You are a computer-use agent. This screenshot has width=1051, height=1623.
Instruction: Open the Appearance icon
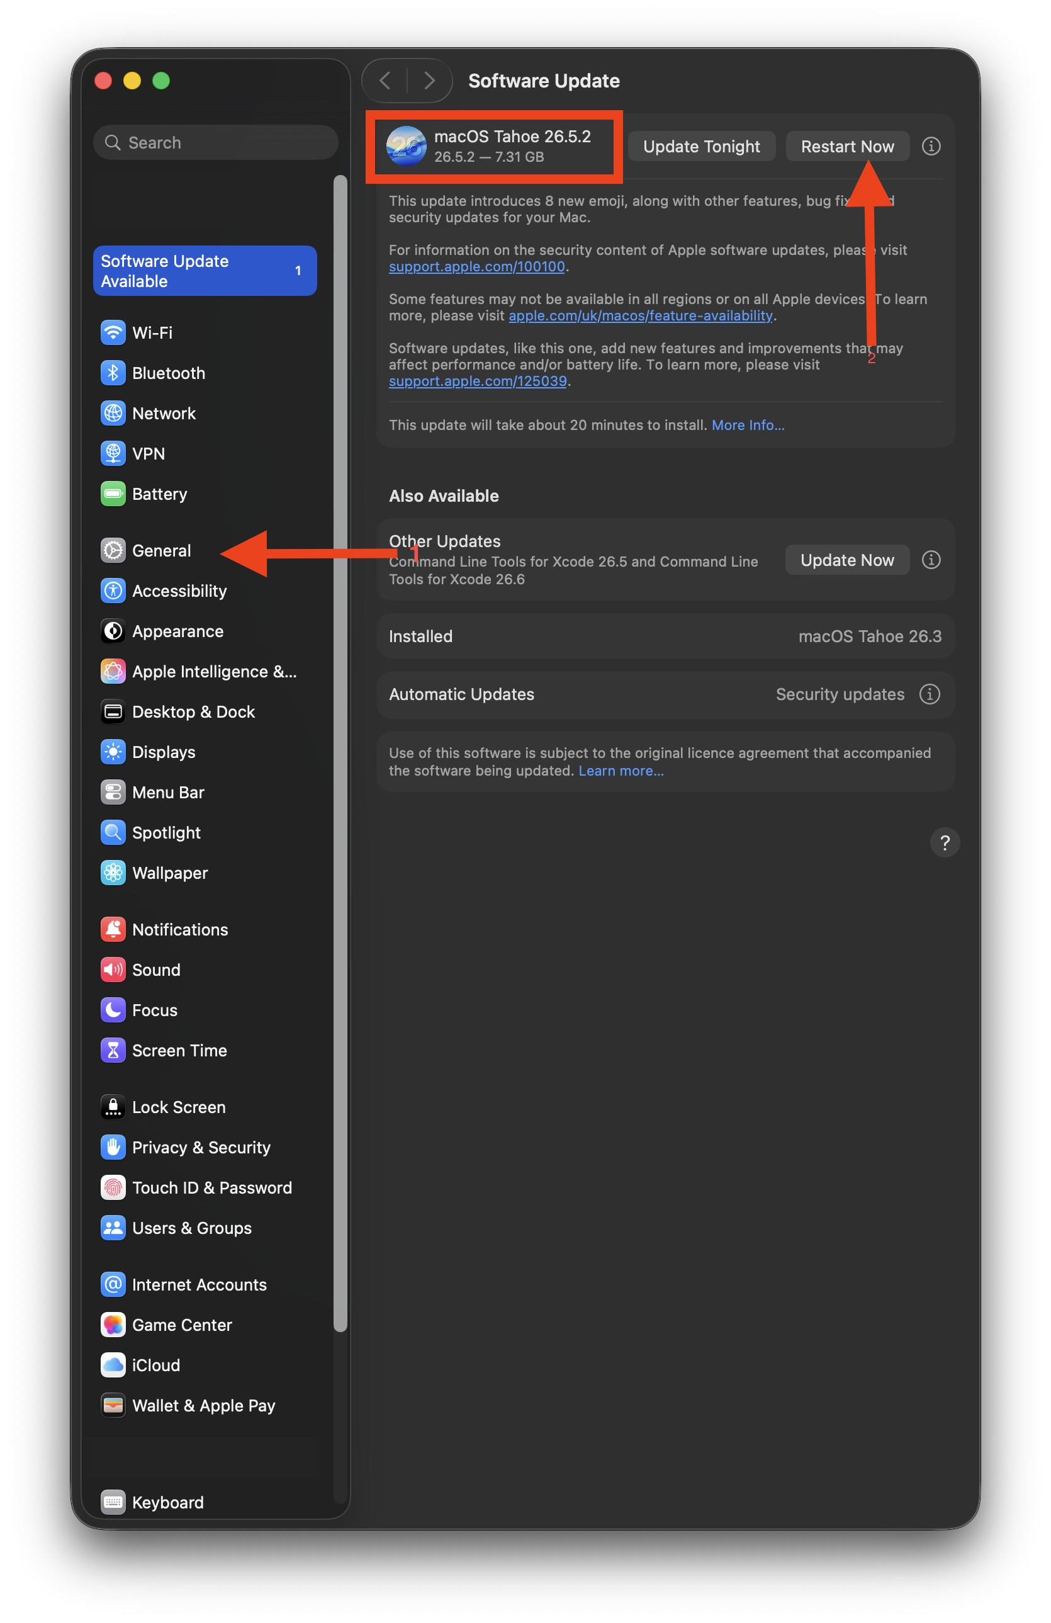[113, 631]
